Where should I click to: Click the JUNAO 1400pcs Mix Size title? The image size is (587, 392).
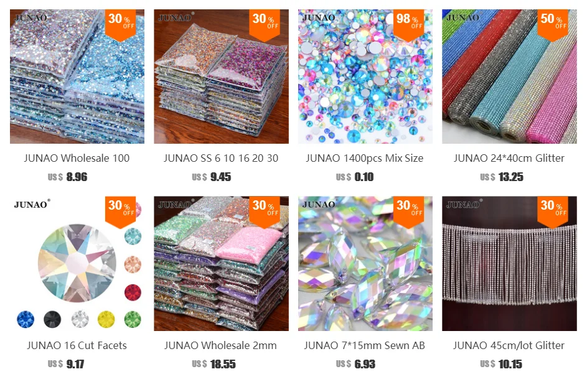[x=365, y=158]
